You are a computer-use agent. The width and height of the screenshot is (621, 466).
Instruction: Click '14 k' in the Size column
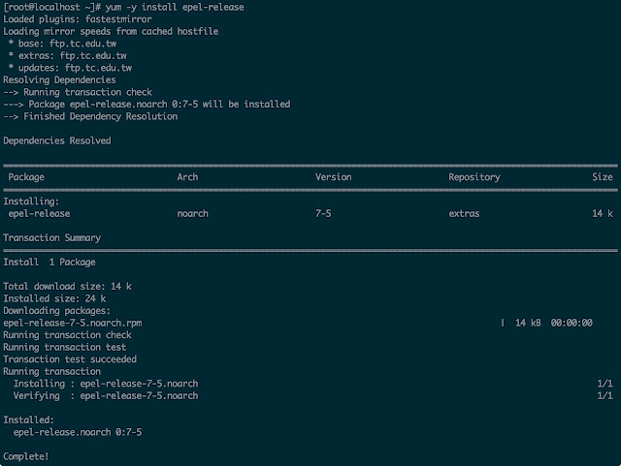pos(603,213)
